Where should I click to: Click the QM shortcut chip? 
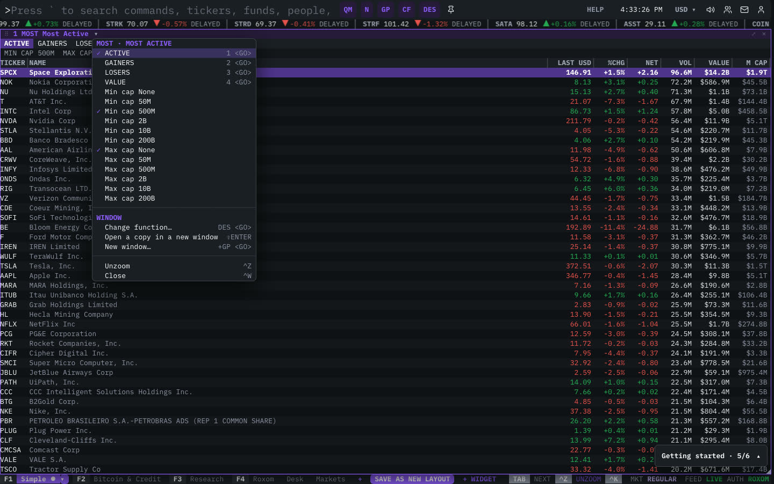[348, 10]
